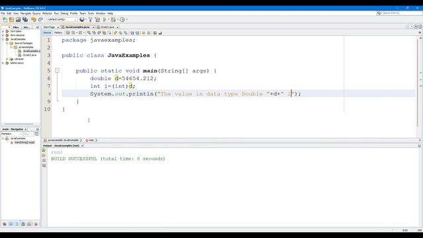The width and height of the screenshot is (423, 238).
Task: Click the yellow Re-run with settings icon in Output
Action: point(44,155)
